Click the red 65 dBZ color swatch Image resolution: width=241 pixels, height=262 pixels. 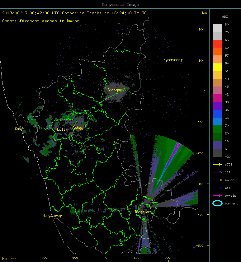(x=217, y=44)
